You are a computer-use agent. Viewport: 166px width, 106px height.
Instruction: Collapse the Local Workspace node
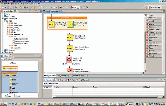[2, 19]
